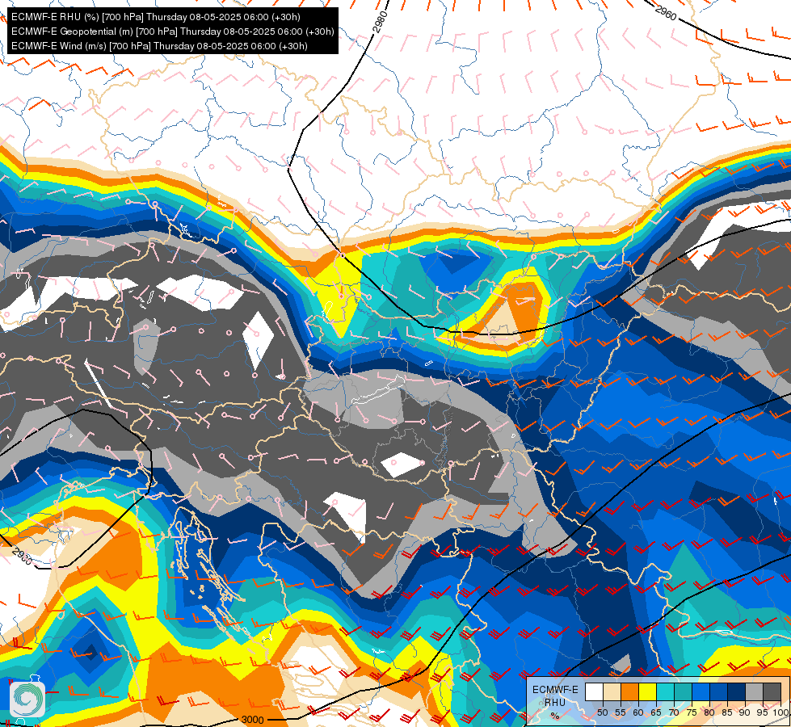Click the 3000 geopotential contour label
Image resolution: width=791 pixels, height=727 pixels.
point(252,720)
